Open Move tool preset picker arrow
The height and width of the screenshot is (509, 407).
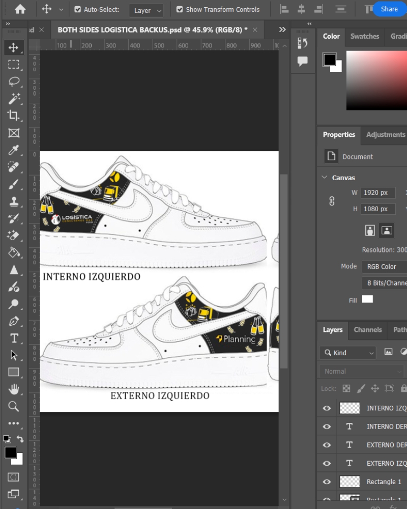(x=61, y=10)
